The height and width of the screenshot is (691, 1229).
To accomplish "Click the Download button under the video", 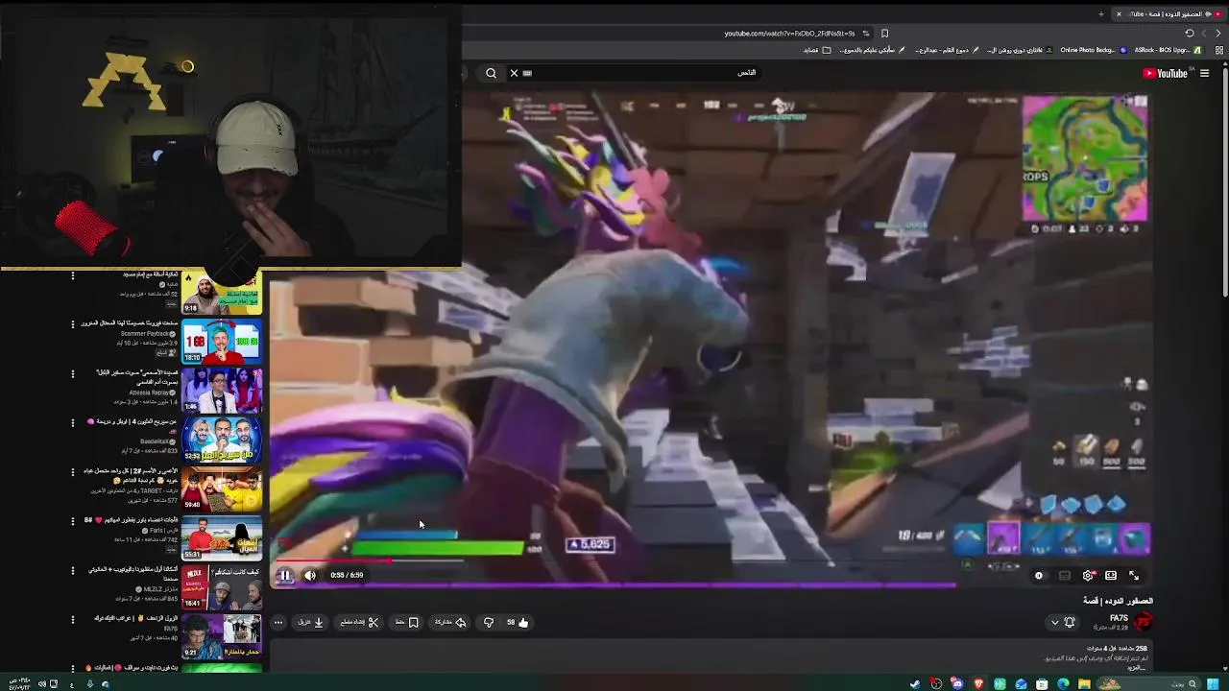I will coord(310,622).
